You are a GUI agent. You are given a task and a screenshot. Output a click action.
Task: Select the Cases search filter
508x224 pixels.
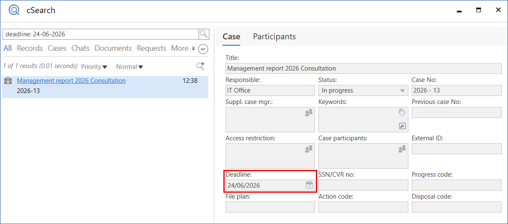click(57, 48)
